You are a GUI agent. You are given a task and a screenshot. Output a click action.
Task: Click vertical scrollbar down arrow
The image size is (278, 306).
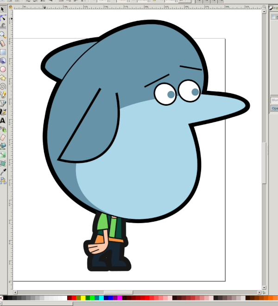[x=264, y=287]
